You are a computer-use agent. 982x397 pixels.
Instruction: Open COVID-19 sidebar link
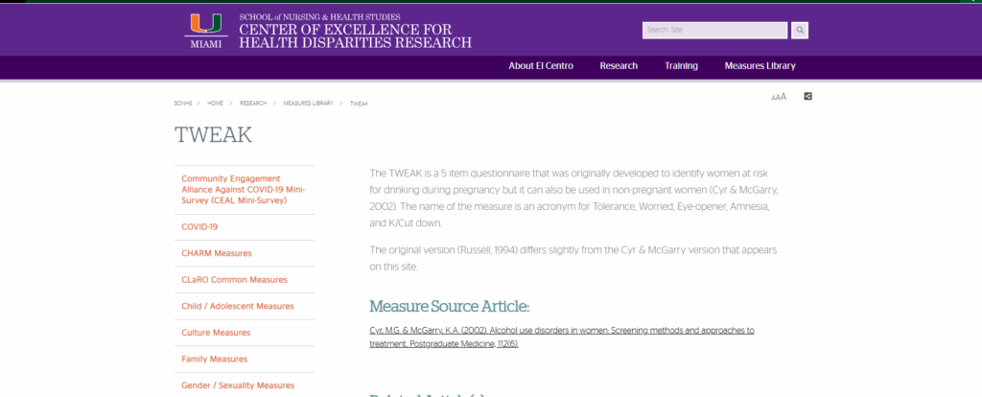pos(199,227)
